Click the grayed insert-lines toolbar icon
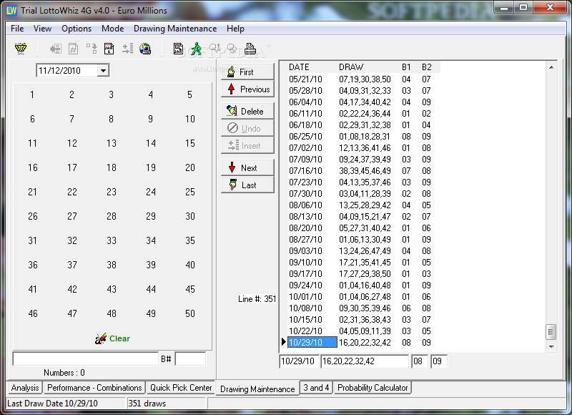Screen dimensions: 572x415 point(127,49)
